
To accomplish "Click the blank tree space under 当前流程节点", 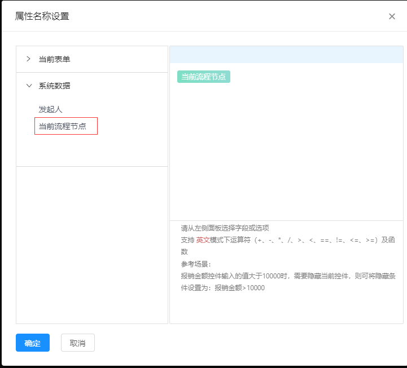I will [x=92, y=150].
